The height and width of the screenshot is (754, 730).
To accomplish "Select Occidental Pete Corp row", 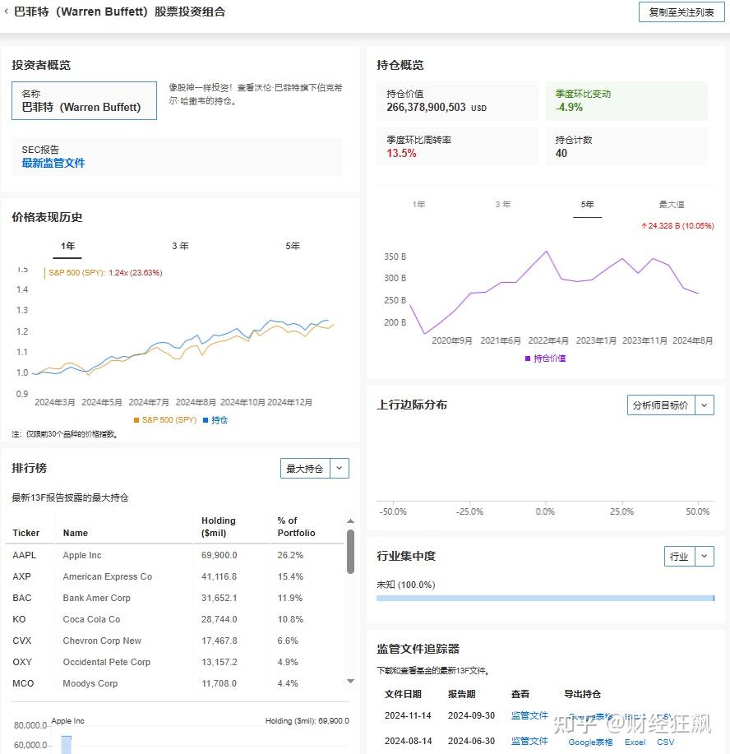I will coord(176,662).
